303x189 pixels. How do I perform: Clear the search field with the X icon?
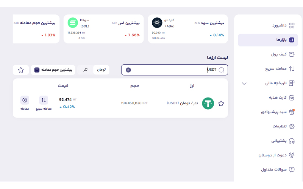[128, 70]
